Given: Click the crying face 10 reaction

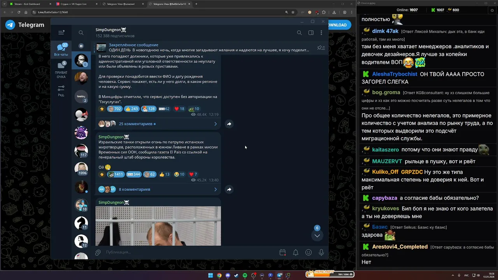Looking at the screenshot, I should pos(179,174).
